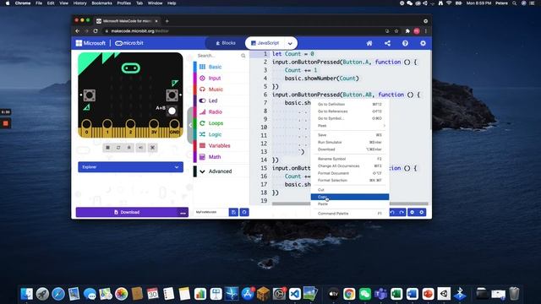This screenshot has height=304, width=541.
Task: Open Spotlight search in the macOS menu bar
Action: [514, 3]
